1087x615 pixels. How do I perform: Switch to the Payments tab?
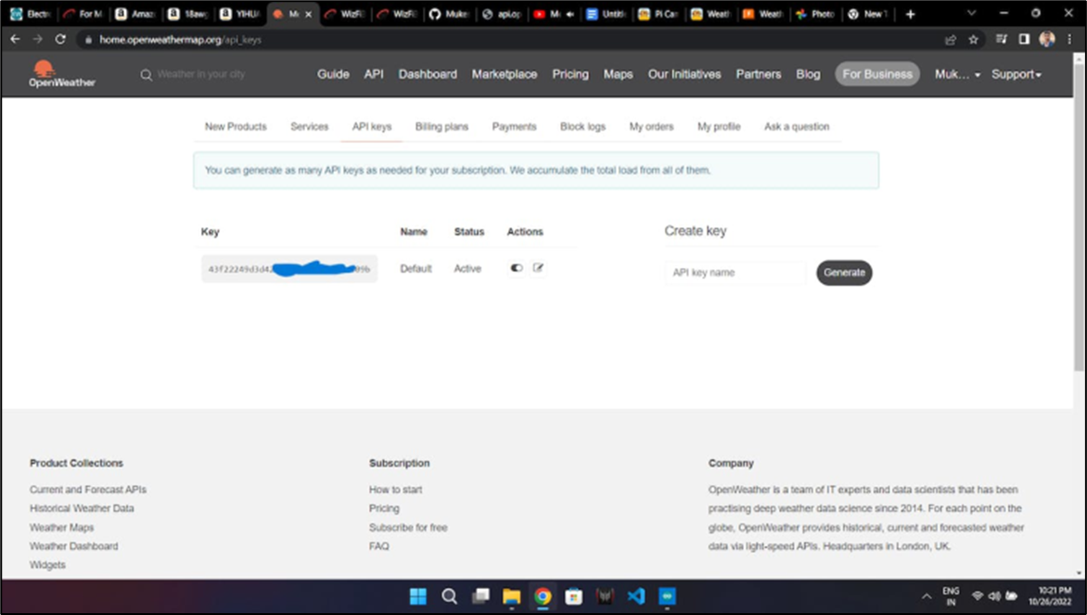coord(515,127)
